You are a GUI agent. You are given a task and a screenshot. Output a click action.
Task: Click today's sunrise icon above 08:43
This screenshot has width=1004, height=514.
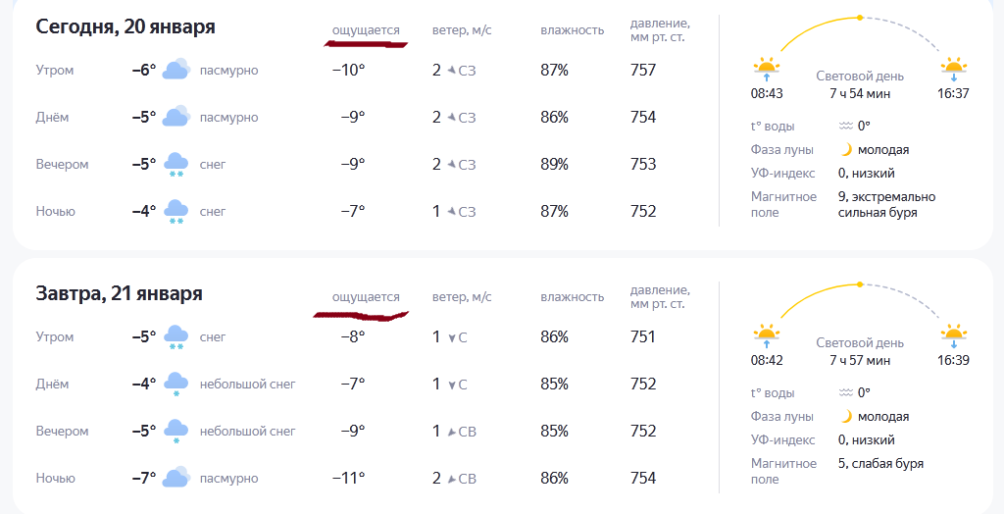pyautogui.click(x=766, y=69)
